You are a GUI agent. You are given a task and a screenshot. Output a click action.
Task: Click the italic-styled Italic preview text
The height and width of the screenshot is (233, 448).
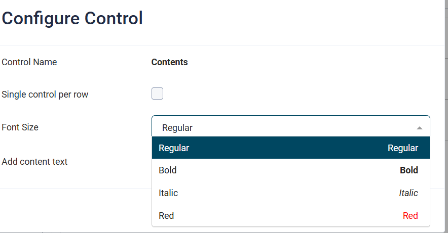[408, 193]
